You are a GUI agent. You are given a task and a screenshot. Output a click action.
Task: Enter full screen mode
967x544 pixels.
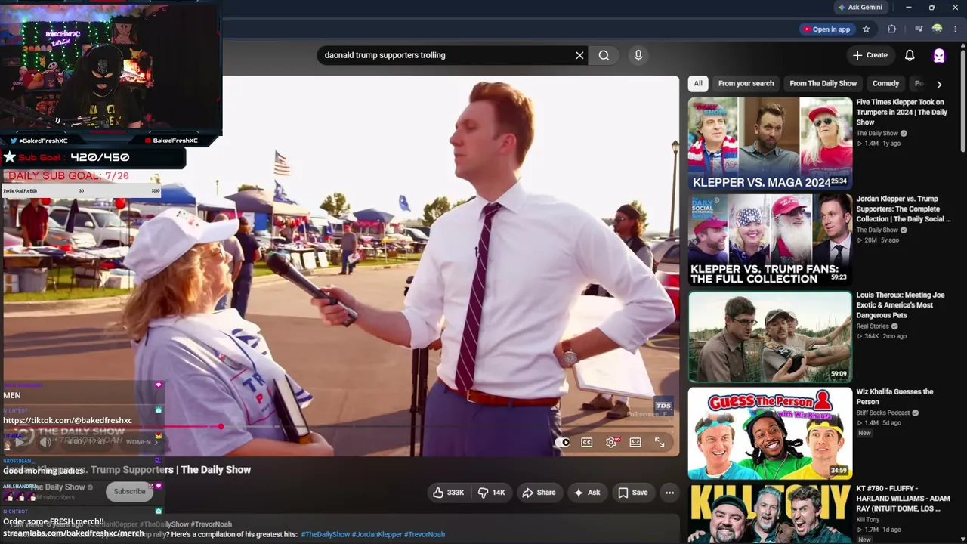pos(660,442)
